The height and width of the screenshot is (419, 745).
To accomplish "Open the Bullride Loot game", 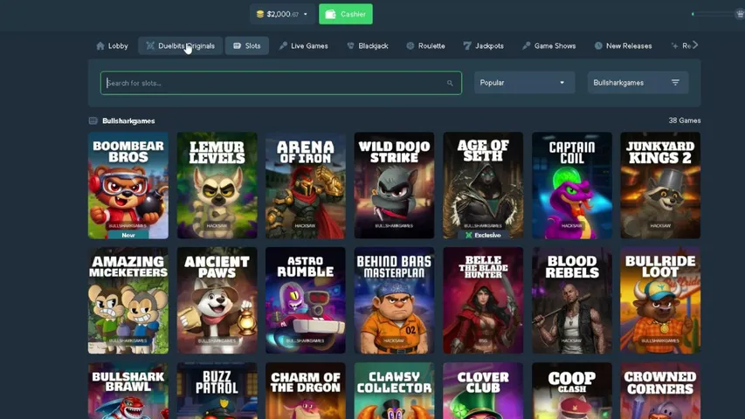I will point(660,300).
